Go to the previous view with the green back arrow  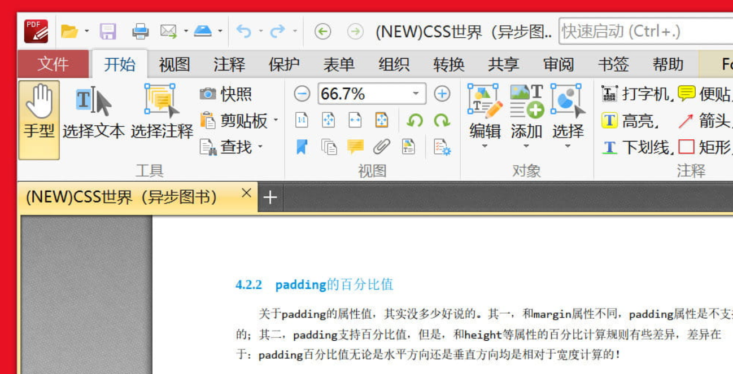click(x=322, y=32)
